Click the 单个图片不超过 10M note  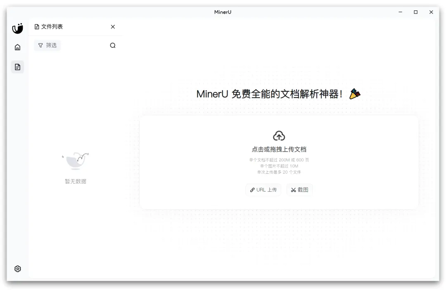click(279, 166)
